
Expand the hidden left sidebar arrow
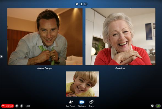point(1,57)
